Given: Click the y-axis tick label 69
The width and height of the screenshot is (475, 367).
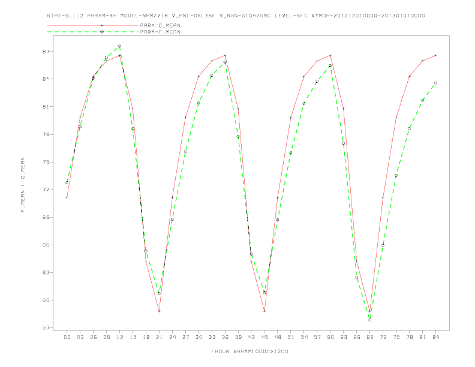Looking at the screenshot, I should [46, 217].
